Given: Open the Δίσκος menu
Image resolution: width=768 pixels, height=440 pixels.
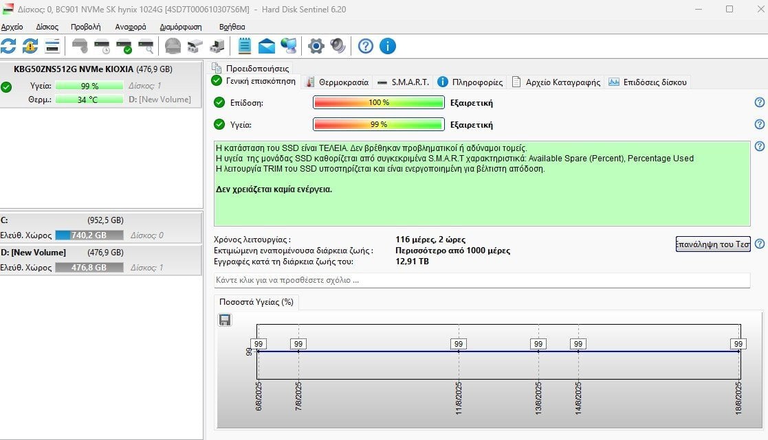Looking at the screenshot, I should tap(47, 27).
